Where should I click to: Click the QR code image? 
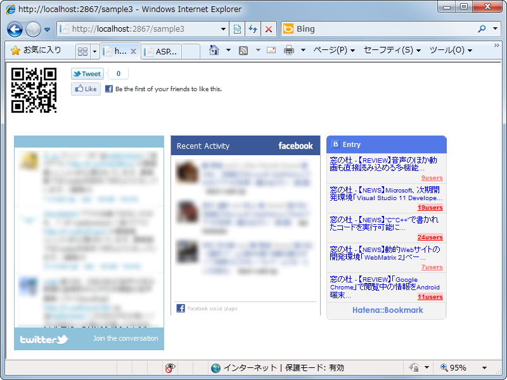coord(34,90)
